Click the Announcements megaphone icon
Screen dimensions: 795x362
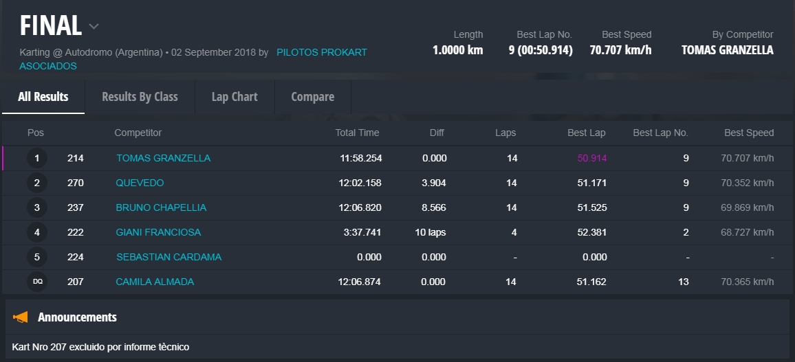(21, 317)
